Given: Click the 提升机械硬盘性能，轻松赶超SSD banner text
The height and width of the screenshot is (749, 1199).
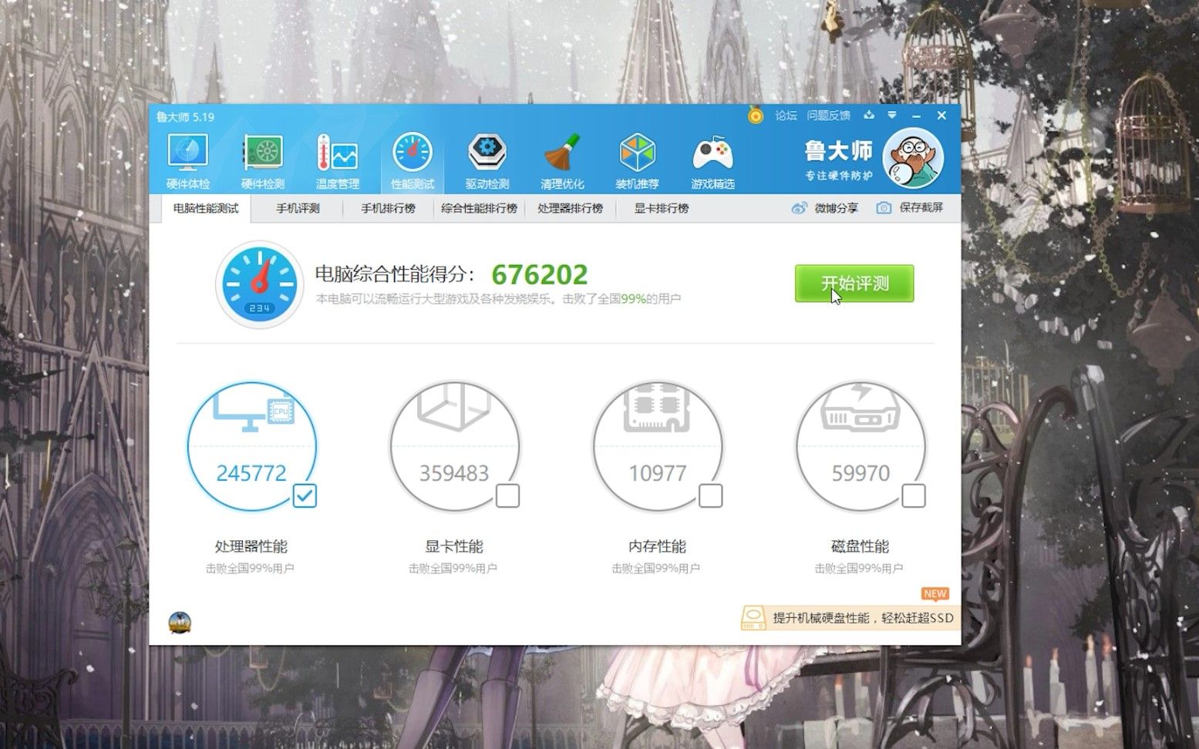Looking at the screenshot, I should tap(864, 618).
